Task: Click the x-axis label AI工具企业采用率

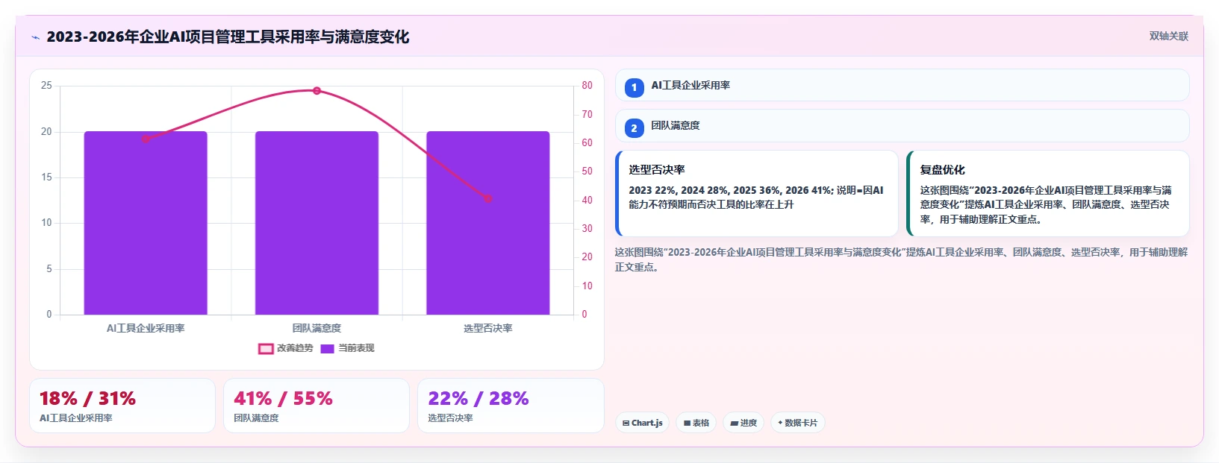Action: (146, 328)
